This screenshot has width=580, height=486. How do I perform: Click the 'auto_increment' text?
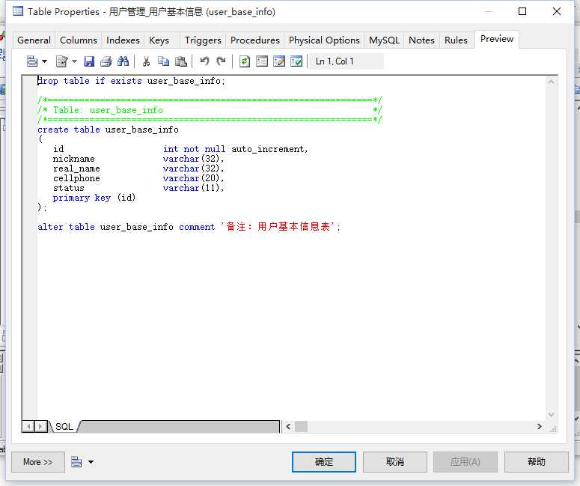coord(269,149)
